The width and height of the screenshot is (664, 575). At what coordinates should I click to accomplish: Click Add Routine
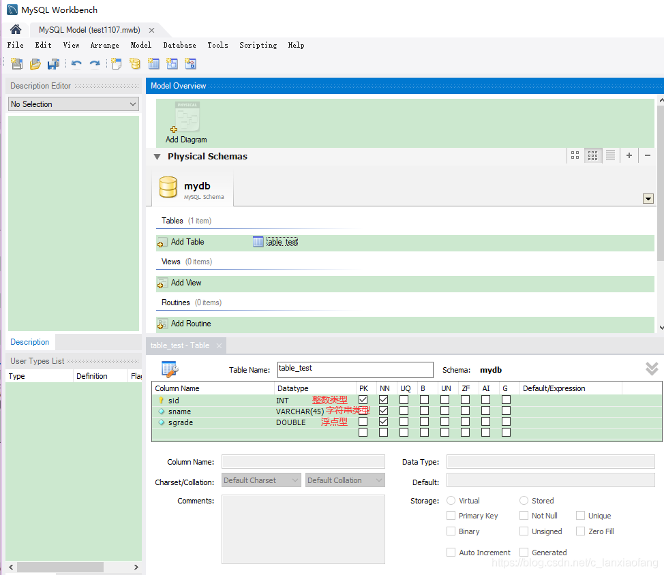tap(190, 324)
